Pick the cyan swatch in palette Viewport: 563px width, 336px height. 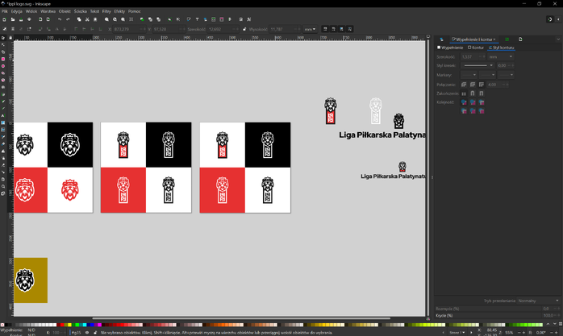coord(85,325)
